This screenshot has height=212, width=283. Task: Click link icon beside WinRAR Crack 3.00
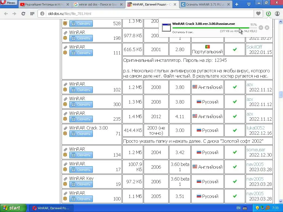[x=65, y=128]
